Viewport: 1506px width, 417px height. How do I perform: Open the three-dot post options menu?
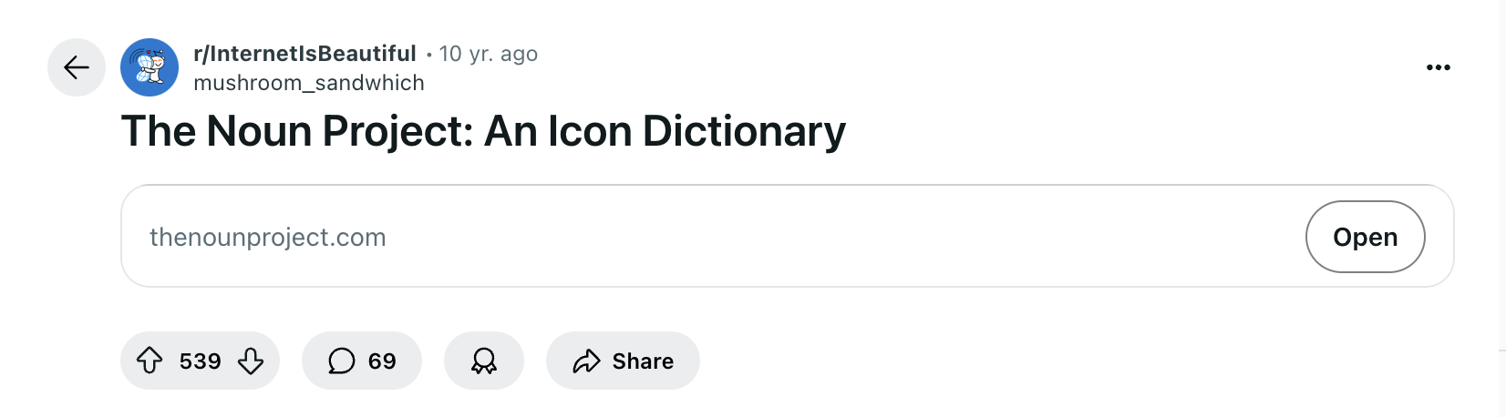point(1439,67)
